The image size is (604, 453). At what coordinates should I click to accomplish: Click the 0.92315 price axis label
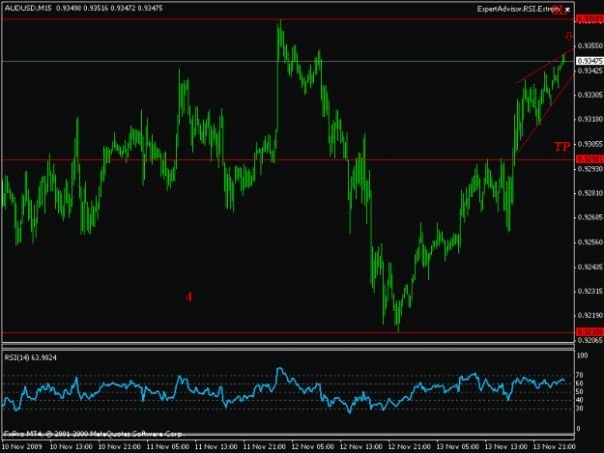coord(590,292)
